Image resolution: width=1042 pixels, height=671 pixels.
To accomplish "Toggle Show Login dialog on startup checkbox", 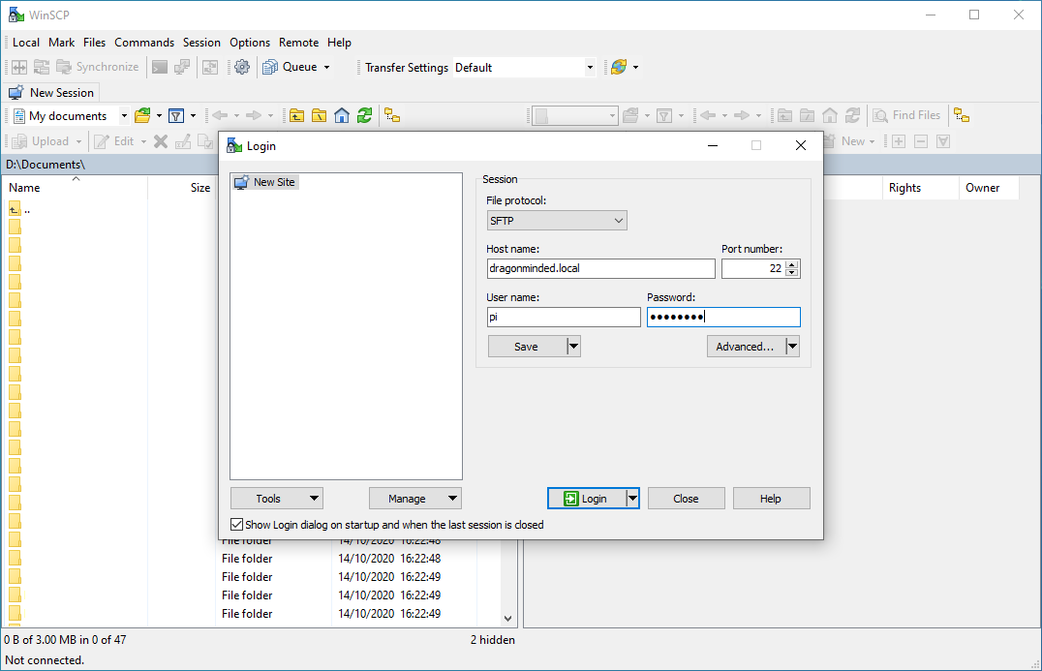I will [x=236, y=525].
